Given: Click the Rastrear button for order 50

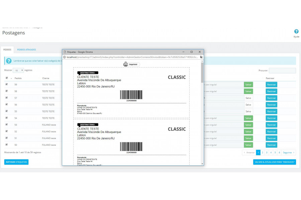Looking at the screenshot, I should 272,145.
